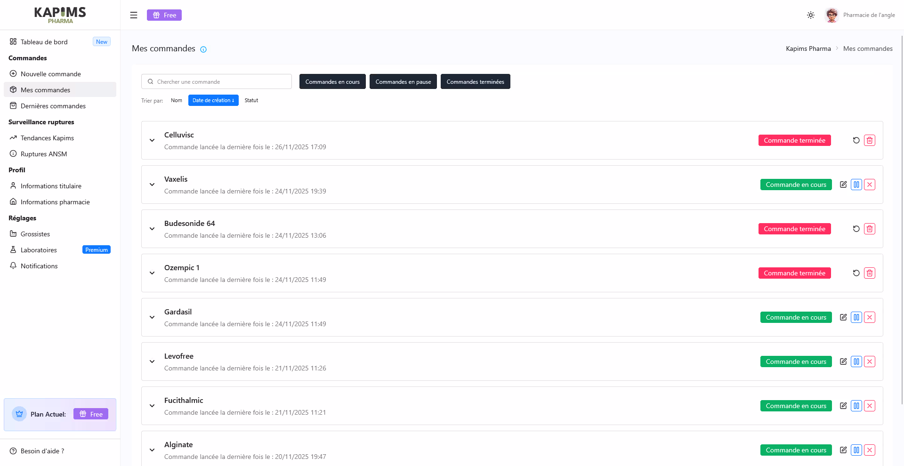Screen dimensions: 904x466
Task: Sort orders by Nom
Action: click(177, 100)
